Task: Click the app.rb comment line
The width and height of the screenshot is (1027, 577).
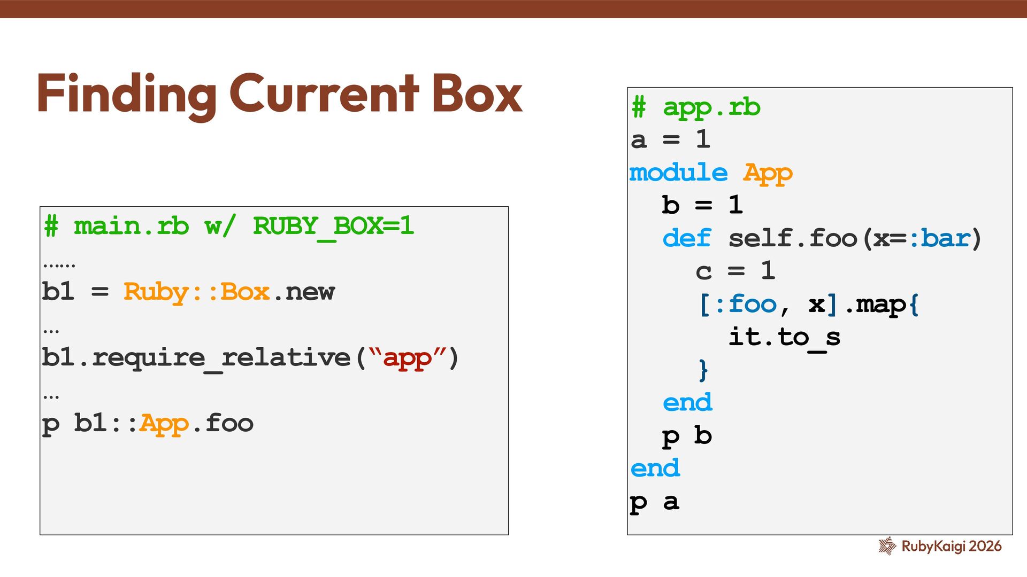Action: click(x=695, y=107)
